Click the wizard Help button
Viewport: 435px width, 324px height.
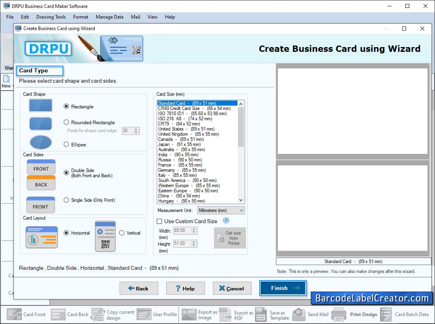pyautogui.click(x=185, y=288)
